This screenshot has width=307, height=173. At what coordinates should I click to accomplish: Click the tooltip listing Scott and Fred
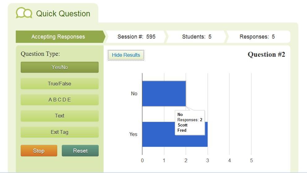(x=190, y=123)
